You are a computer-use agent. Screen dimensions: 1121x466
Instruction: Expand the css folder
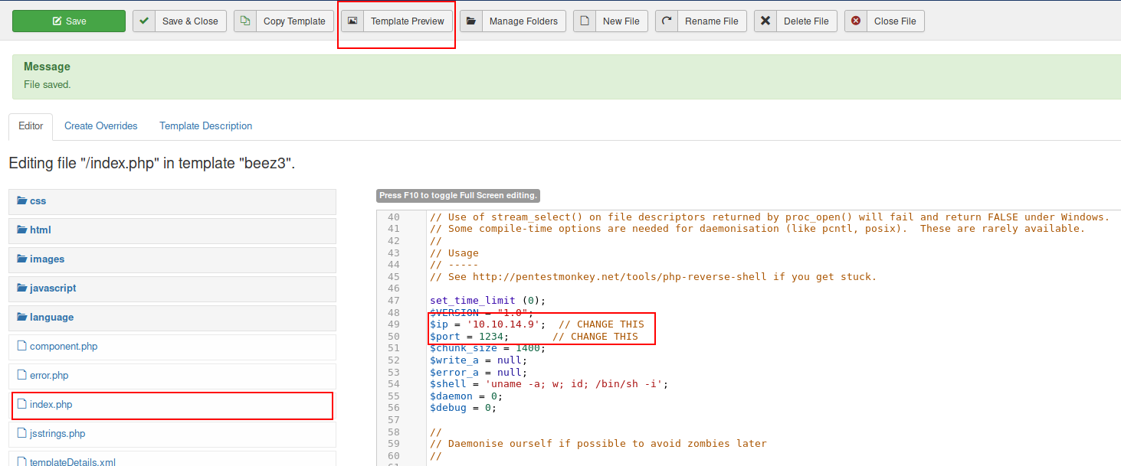pos(174,201)
